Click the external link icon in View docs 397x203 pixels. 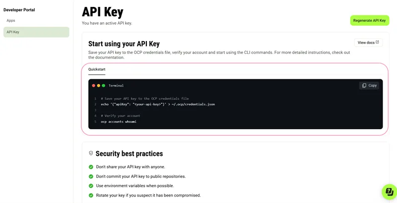(377, 43)
